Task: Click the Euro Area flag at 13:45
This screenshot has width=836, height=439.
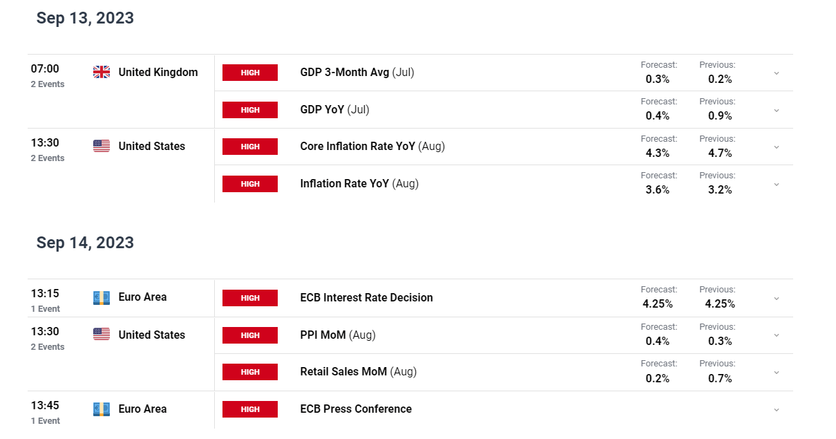Action: point(102,409)
